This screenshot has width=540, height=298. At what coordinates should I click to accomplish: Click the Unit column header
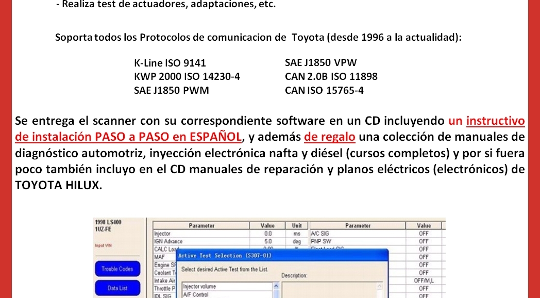pyautogui.click(x=296, y=226)
